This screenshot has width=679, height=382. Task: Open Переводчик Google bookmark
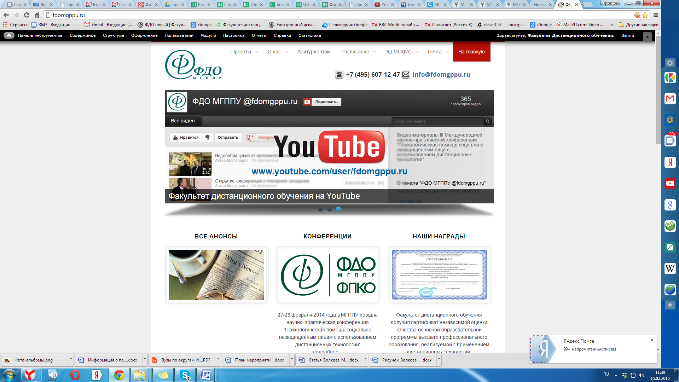click(345, 25)
